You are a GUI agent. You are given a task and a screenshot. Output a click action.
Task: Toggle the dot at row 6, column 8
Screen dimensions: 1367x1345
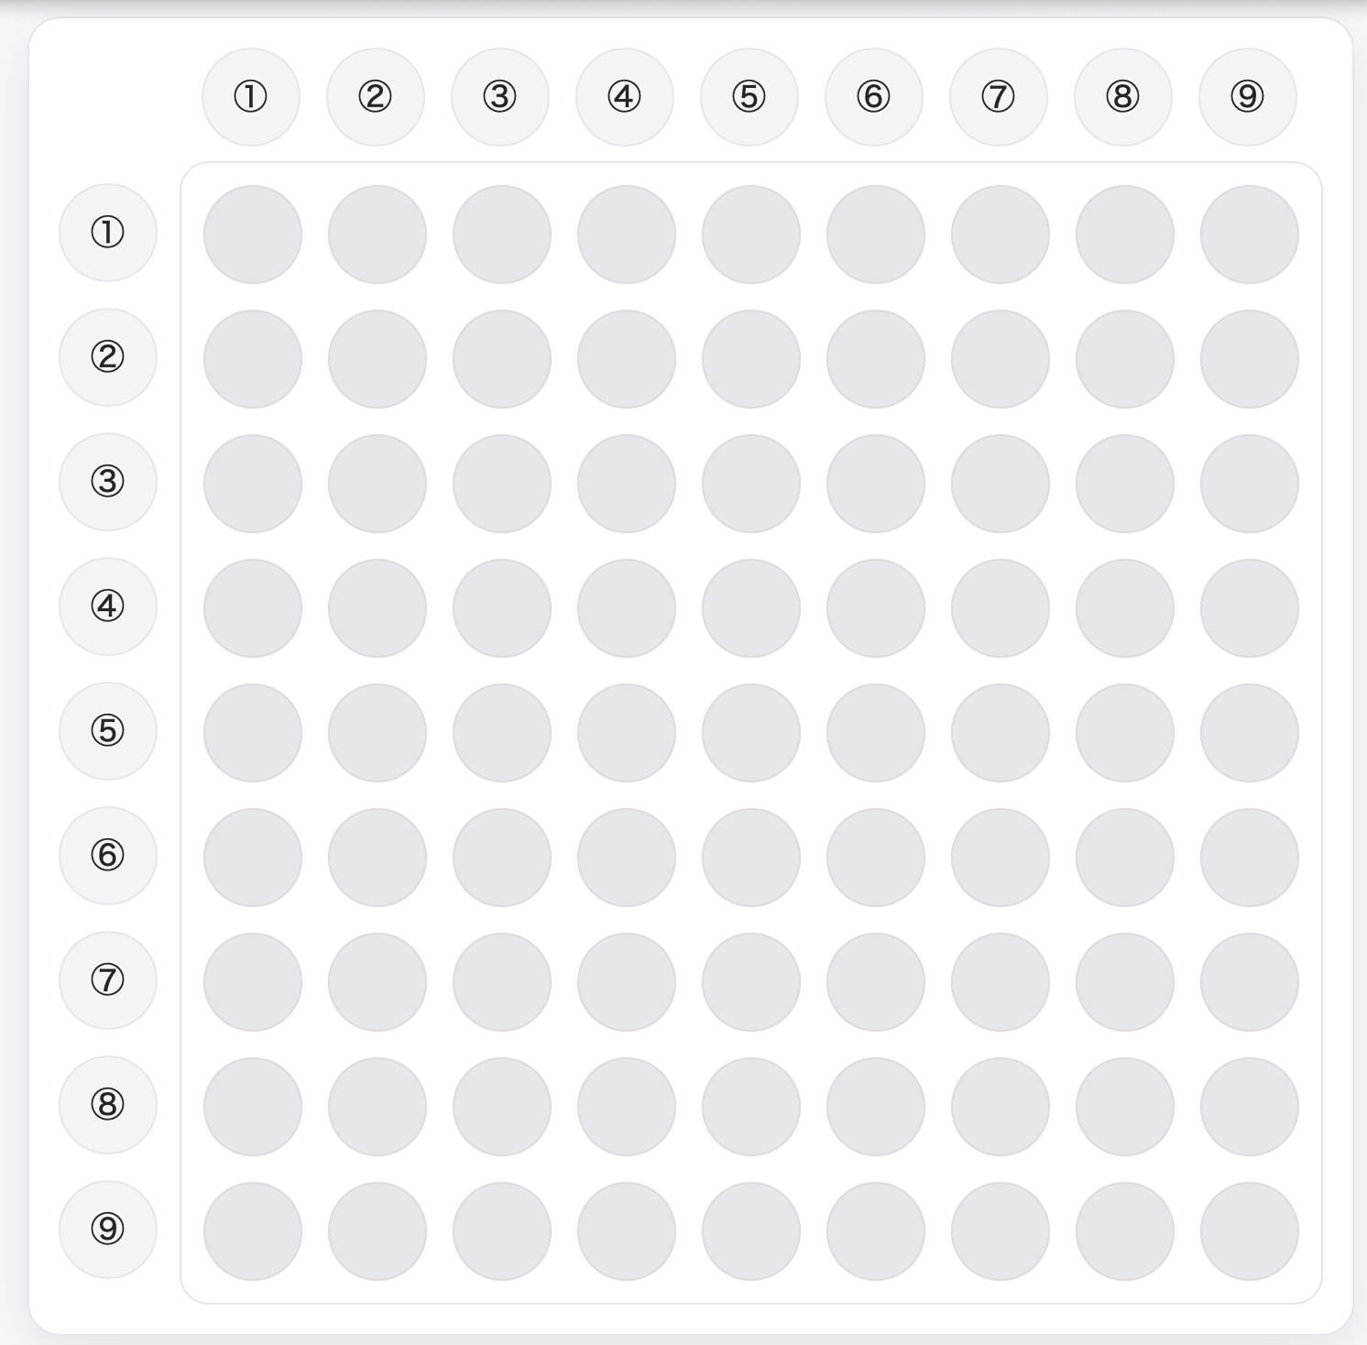(x=1125, y=858)
